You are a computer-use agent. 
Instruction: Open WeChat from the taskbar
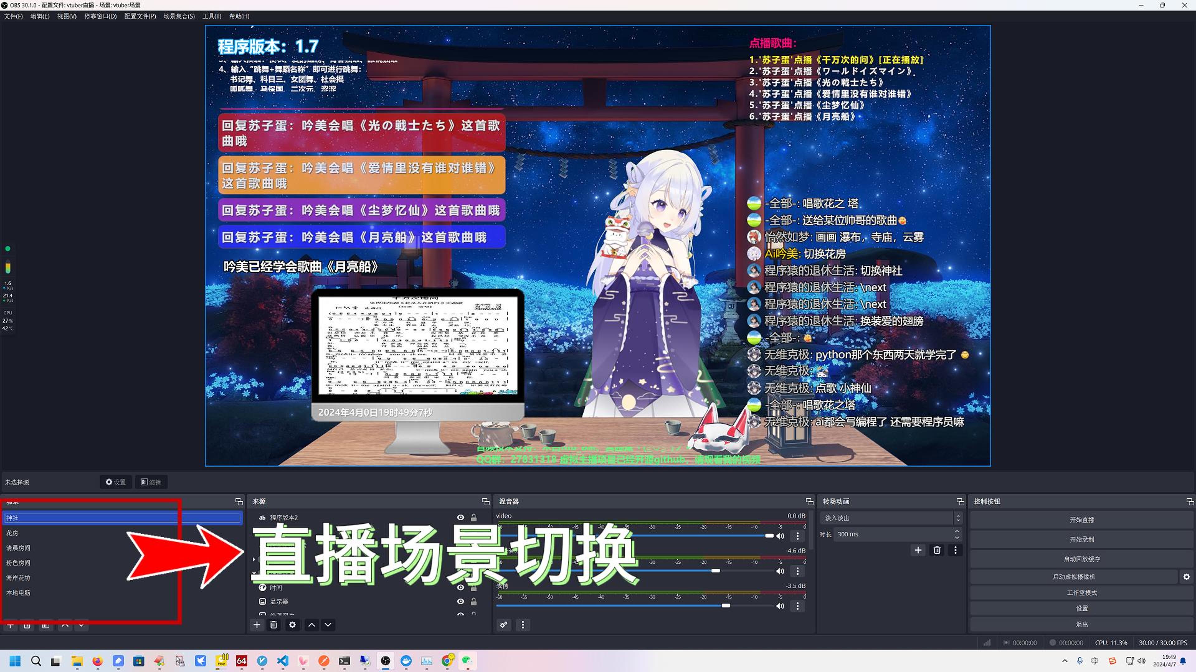coord(467,661)
